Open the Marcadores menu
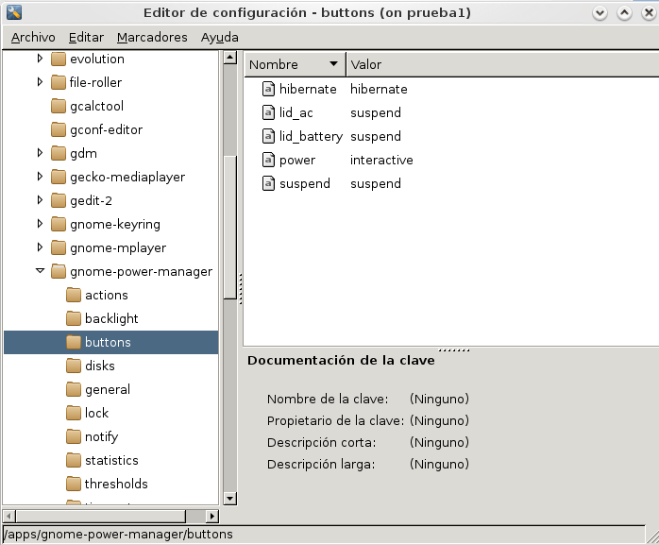 tap(152, 38)
